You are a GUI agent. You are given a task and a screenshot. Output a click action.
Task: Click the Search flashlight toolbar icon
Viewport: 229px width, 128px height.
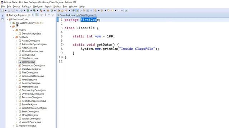coord(66,10)
